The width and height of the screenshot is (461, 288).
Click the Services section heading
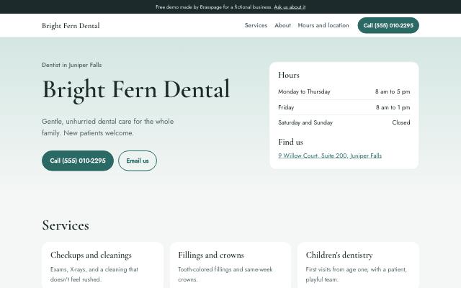(x=66, y=225)
